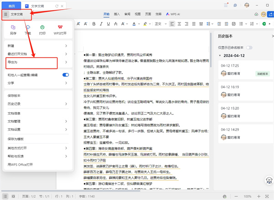The image size is (274, 200).
Task: Click the document horizontal scrollbar
Action: (x=71, y=190)
